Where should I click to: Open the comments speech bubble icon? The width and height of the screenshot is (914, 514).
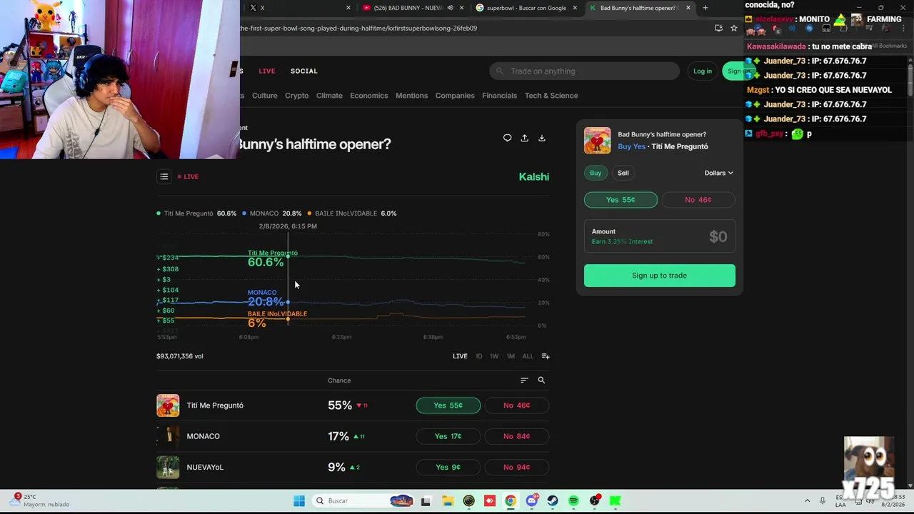(507, 138)
